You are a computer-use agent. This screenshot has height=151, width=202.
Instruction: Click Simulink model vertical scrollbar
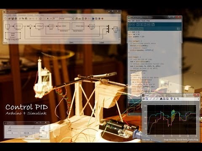pyautogui.click(x=120, y=31)
